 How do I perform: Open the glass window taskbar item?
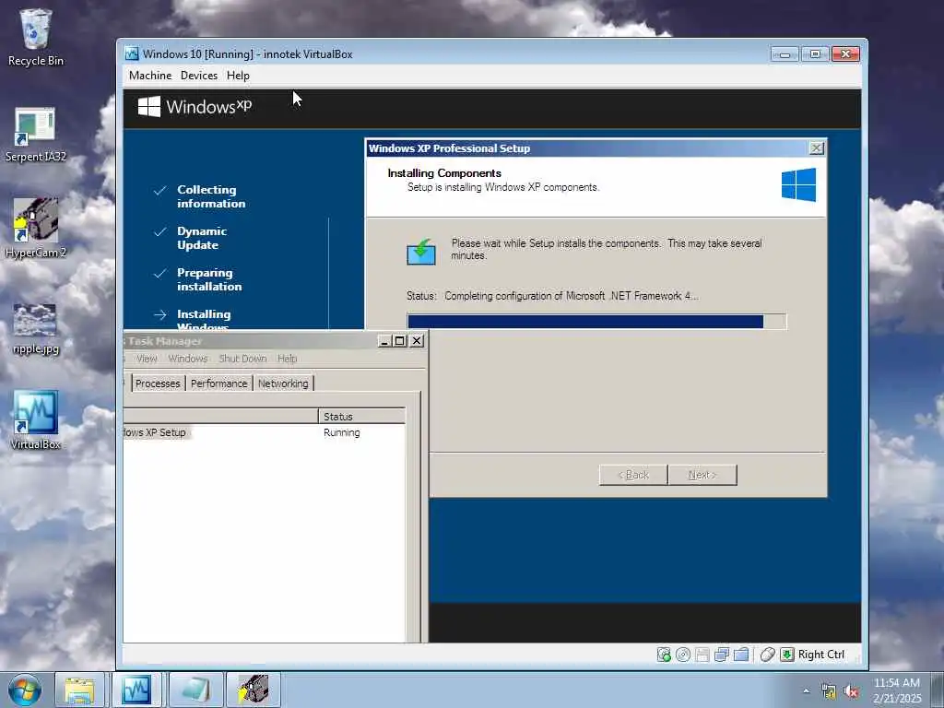click(x=195, y=690)
